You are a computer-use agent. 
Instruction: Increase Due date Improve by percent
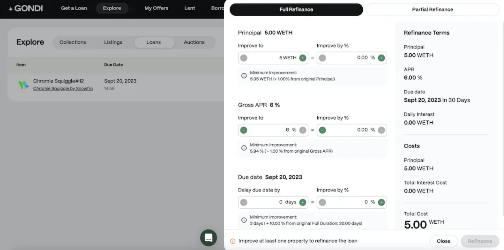click(x=381, y=202)
